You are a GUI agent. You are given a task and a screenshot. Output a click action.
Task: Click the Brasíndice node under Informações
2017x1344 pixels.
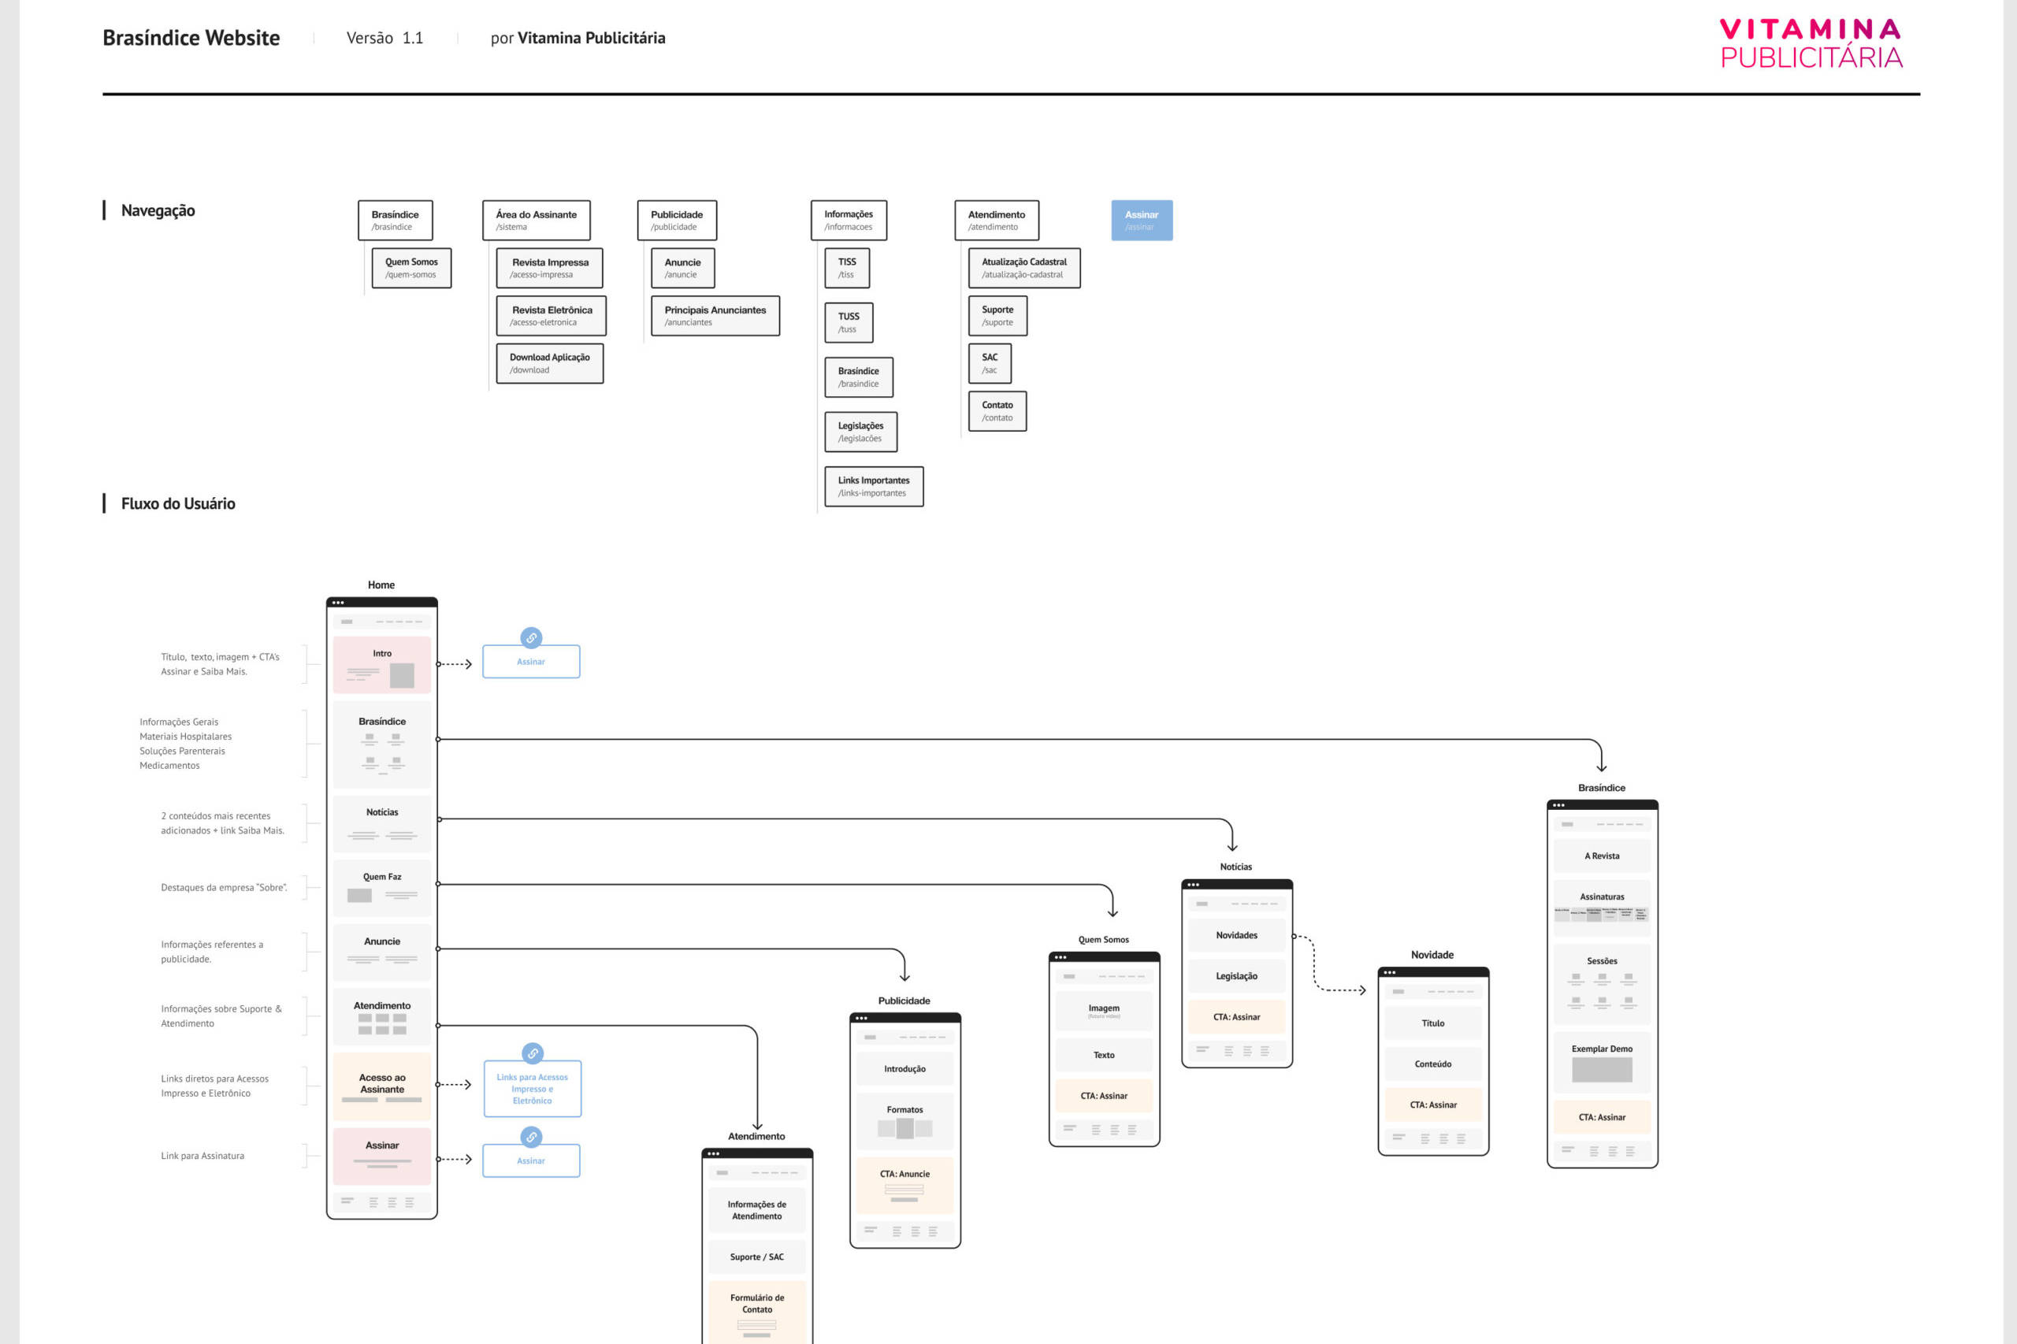[859, 377]
